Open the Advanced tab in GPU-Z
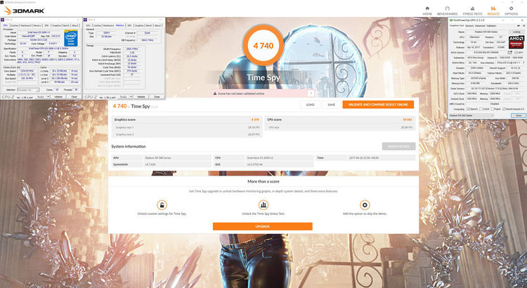Image resolution: width=527 pixels, height=288 pixels. (480, 26)
